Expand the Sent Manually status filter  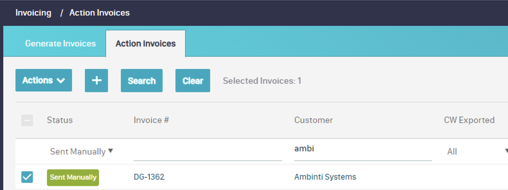click(x=81, y=151)
